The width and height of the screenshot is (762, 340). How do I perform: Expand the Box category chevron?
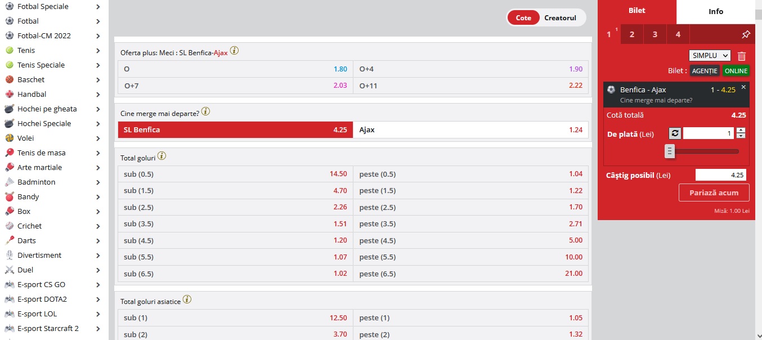pyautogui.click(x=98, y=212)
